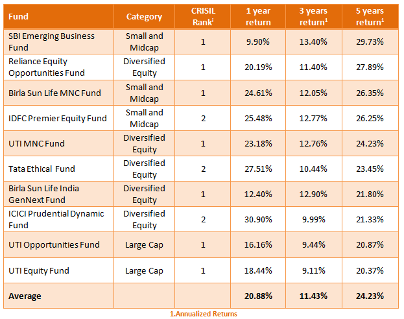The width and height of the screenshot is (404, 319).
Task: Select the 1 year return header
Action: point(258,16)
